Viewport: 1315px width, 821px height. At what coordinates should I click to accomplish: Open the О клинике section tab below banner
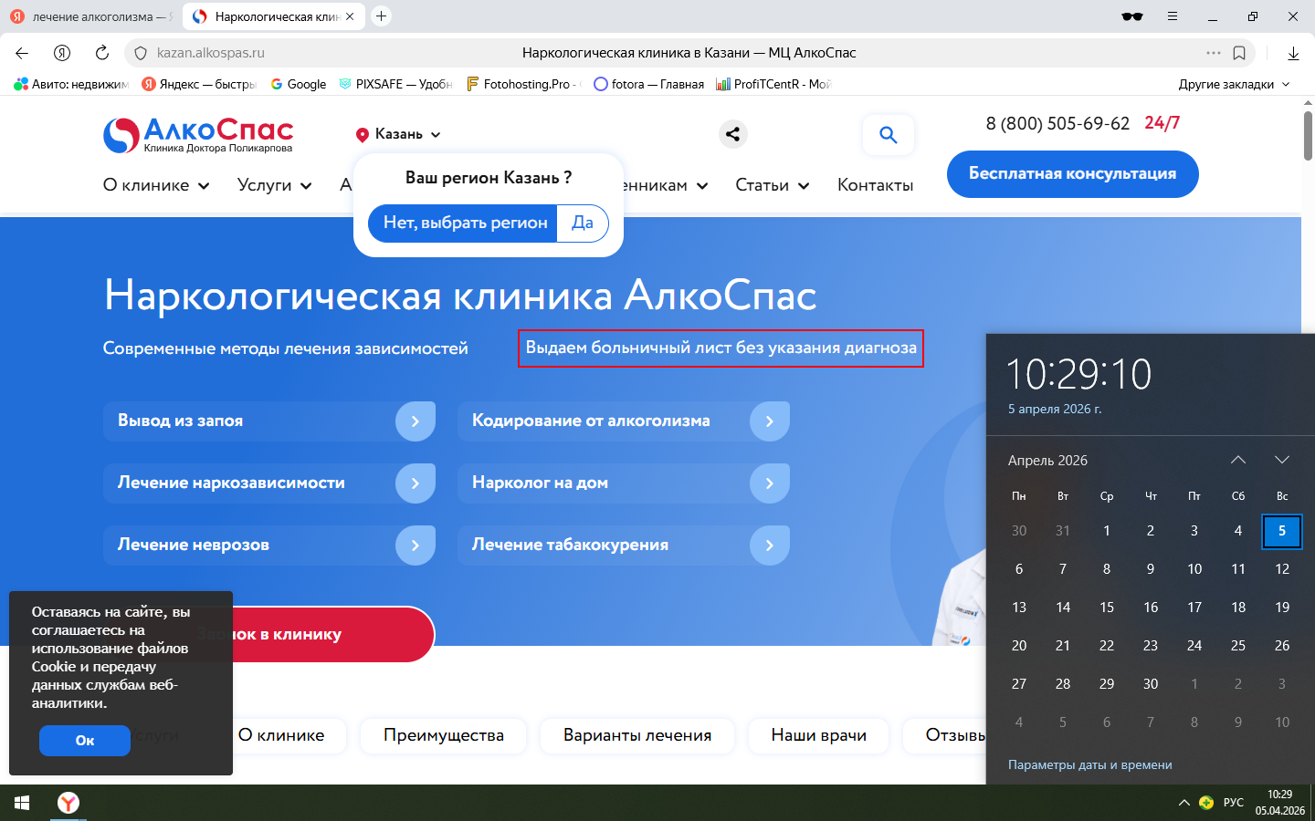(x=281, y=735)
